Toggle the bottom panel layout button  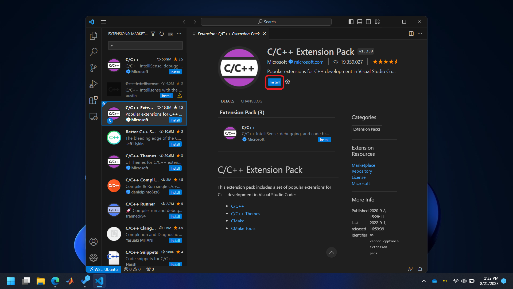click(x=360, y=22)
